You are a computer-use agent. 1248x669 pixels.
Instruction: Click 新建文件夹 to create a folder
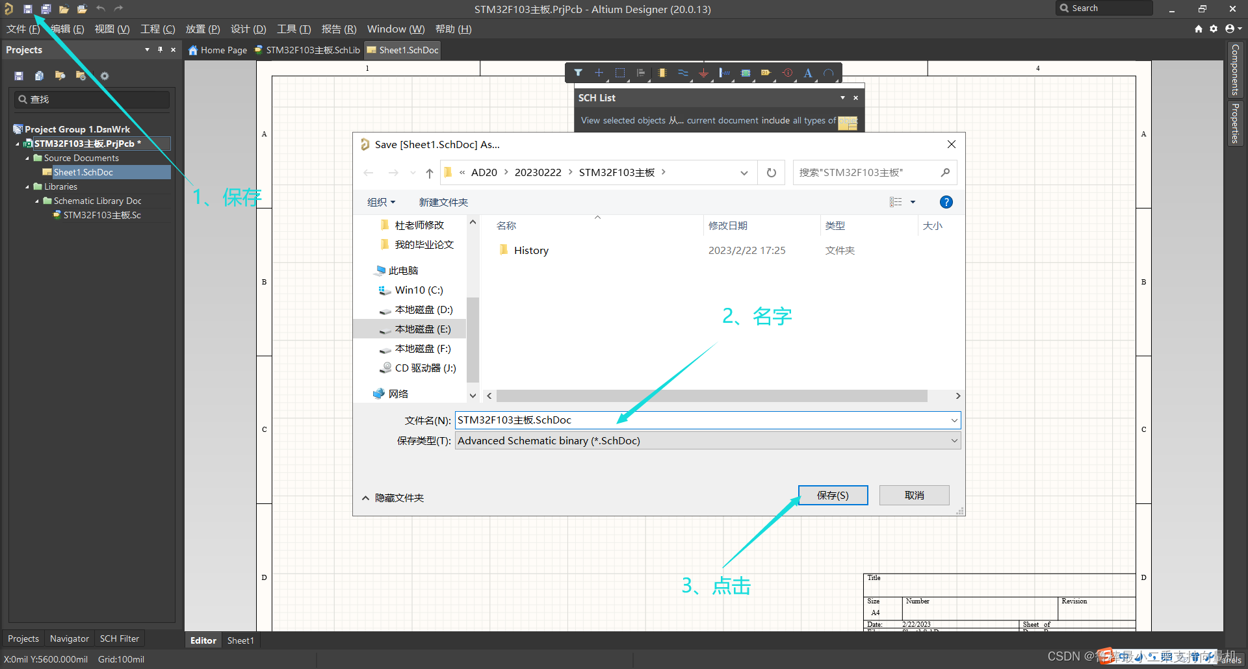pyautogui.click(x=443, y=202)
